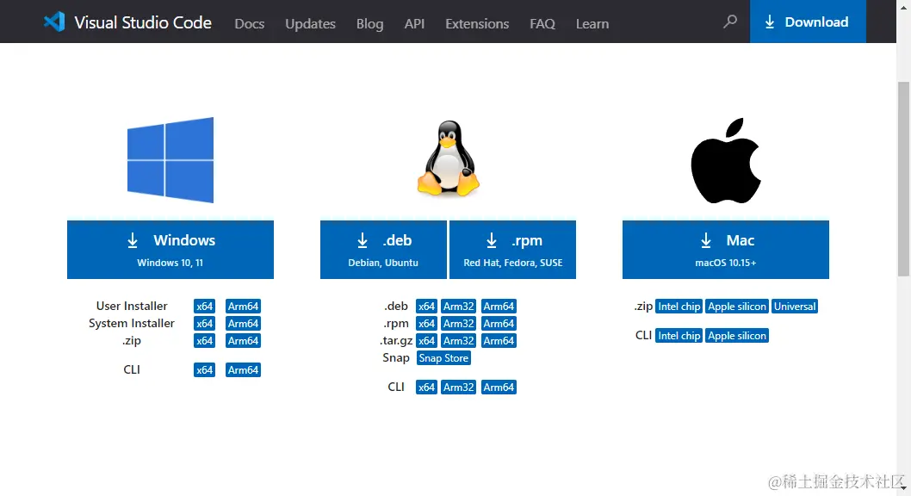Download the Mac macOS 10.15+ build

[726, 250]
